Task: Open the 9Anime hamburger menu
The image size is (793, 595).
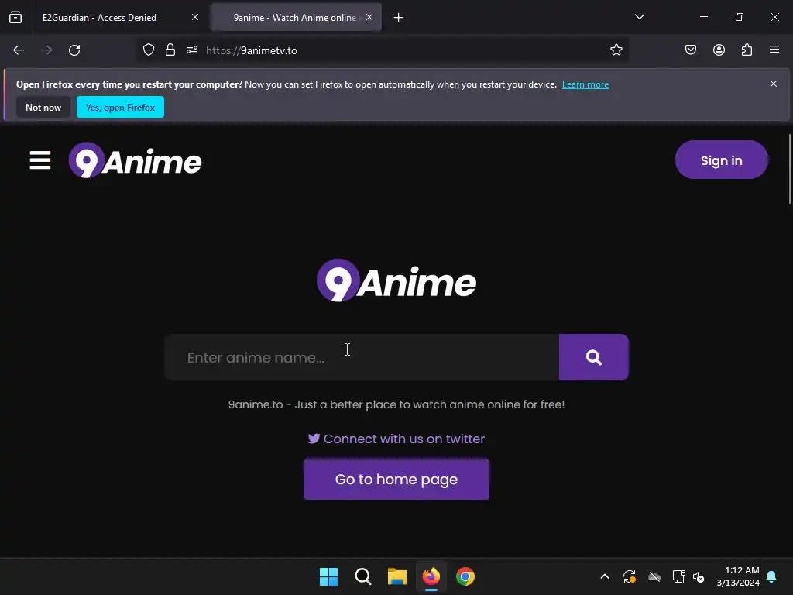Action: coord(40,160)
